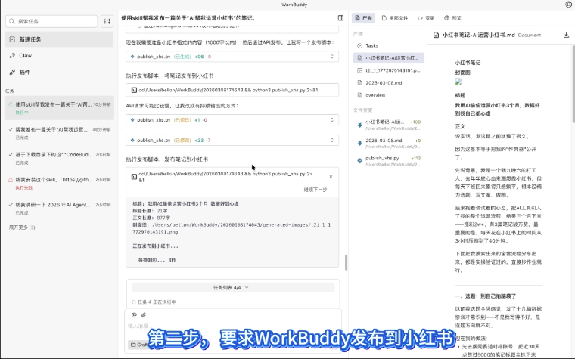575x359 pixels.
Task: Click the @ mention icon in message box
Action: (134, 314)
